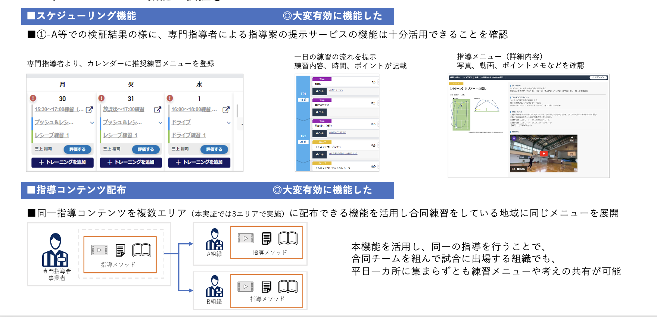Open the 16:00~18:00練習 schedule link
Screen dimensions: 657x317
click(194, 109)
